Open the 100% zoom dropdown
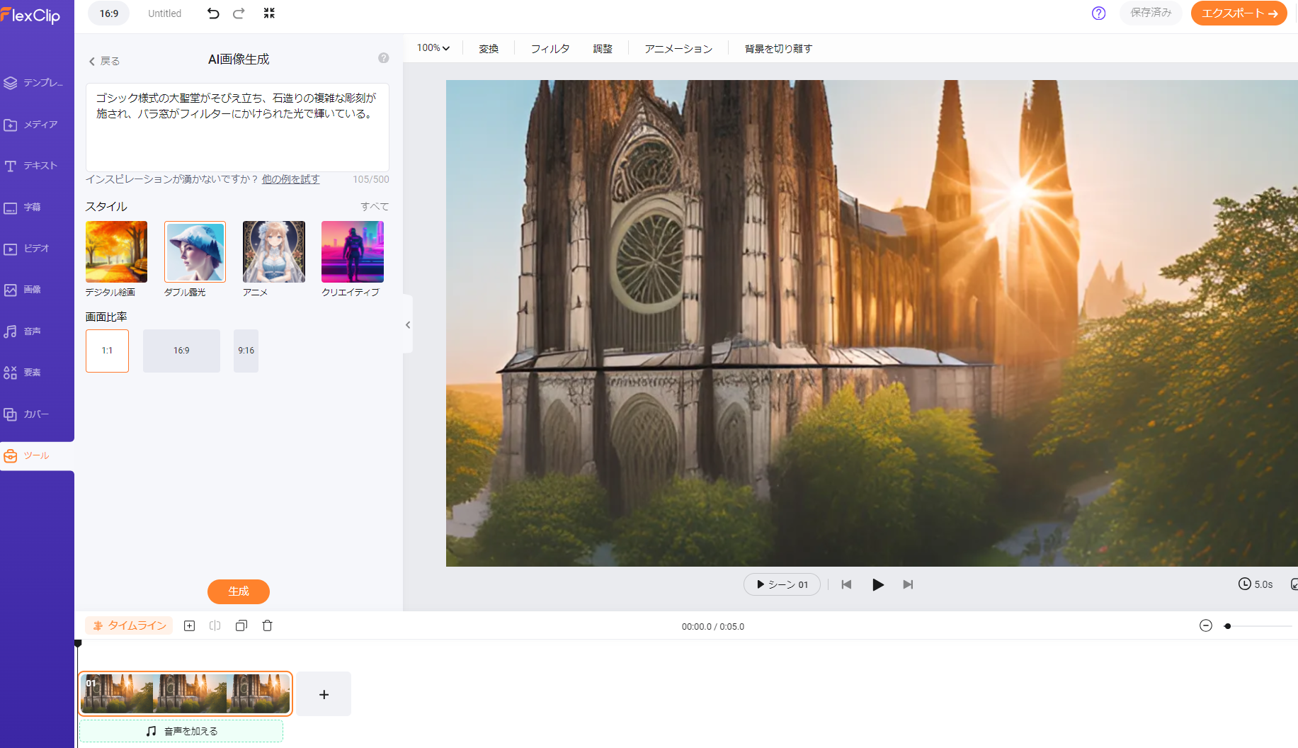The width and height of the screenshot is (1298, 748). click(433, 48)
